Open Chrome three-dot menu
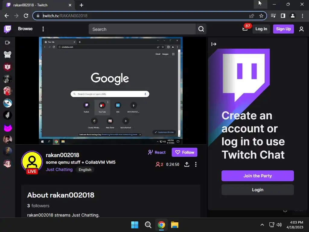309x232 pixels. tap(302, 16)
